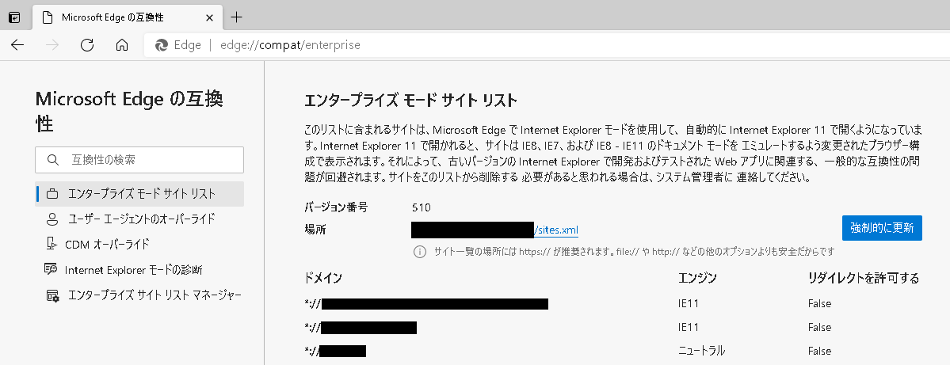
Task: Click briefcase icon beside サイト リスト
Action: coord(53,194)
